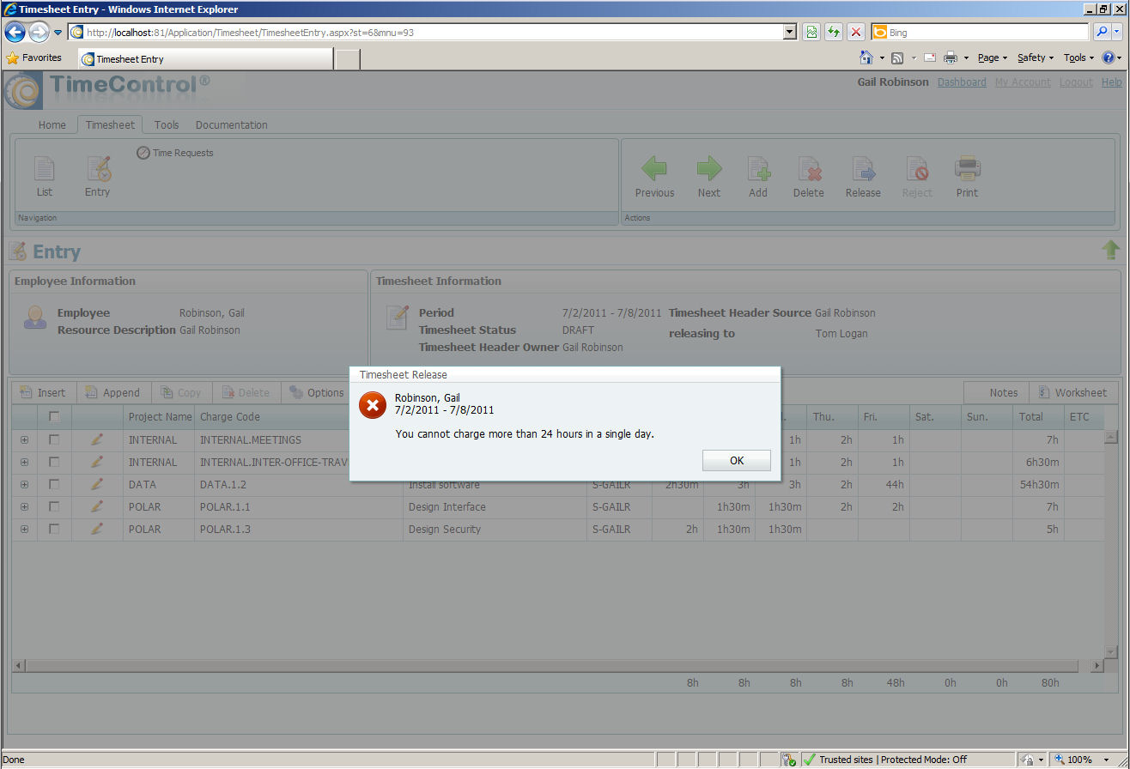Edit the DATA.1.2 row pencil icon

(x=97, y=484)
